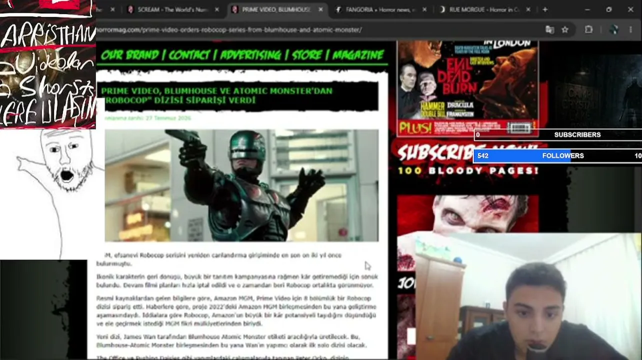Click the paragraph starting 'İkonik karakterin geri dönüşü'
The height and width of the screenshot is (360, 642).
tap(237, 281)
